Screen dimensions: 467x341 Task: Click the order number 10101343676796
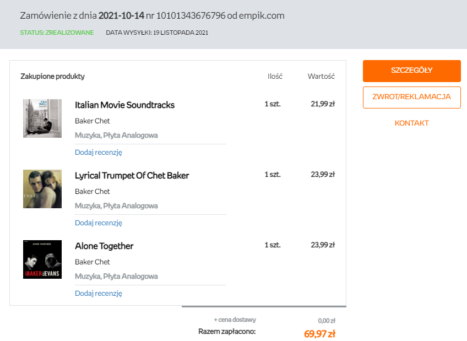point(191,15)
